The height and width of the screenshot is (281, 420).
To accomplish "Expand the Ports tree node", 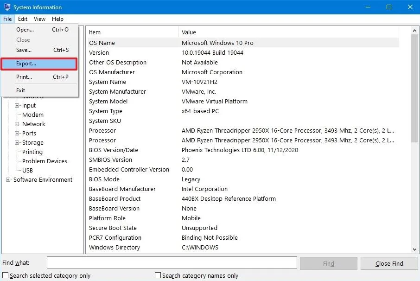I will (17, 134).
